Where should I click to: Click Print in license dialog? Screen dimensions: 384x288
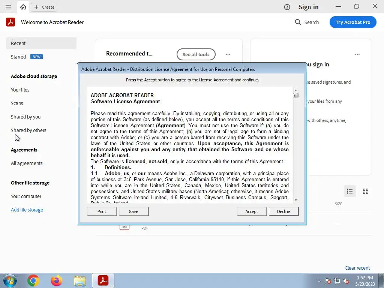pos(102,211)
